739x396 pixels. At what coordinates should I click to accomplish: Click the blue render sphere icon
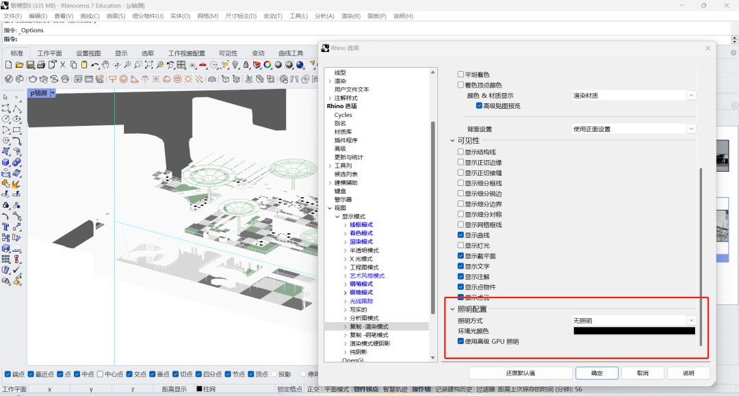point(300,65)
